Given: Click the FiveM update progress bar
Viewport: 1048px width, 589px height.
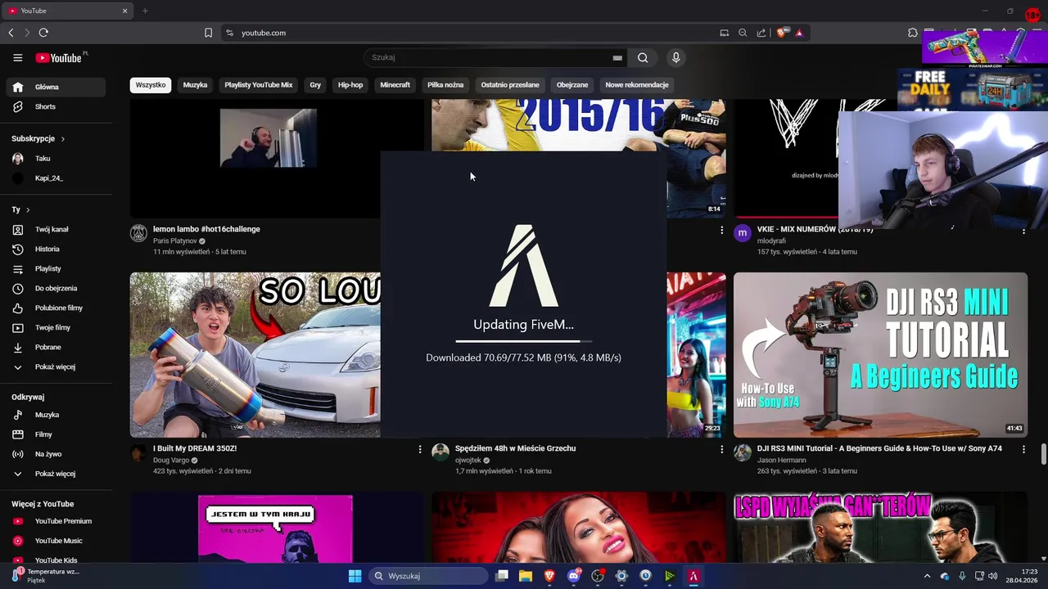Looking at the screenshot, I should [524, 341].
